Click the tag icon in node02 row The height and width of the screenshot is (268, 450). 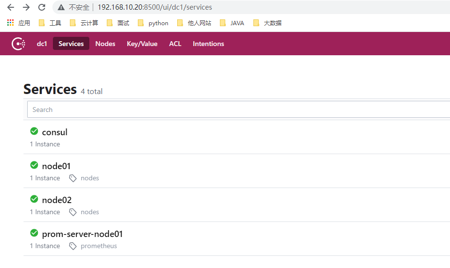click(73, 212)
